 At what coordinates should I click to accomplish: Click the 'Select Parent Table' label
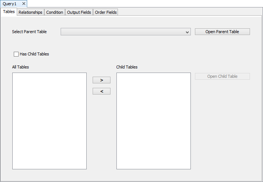(29, 32)
